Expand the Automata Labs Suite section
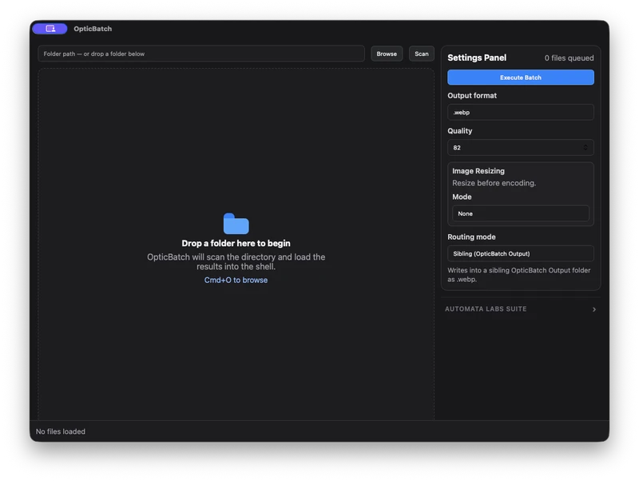This screenshot has height=481, width=639. [x=521, y=309]
